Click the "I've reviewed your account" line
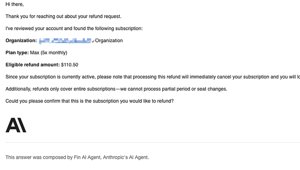This screenshot has width=300, height=170. (74, 29)
